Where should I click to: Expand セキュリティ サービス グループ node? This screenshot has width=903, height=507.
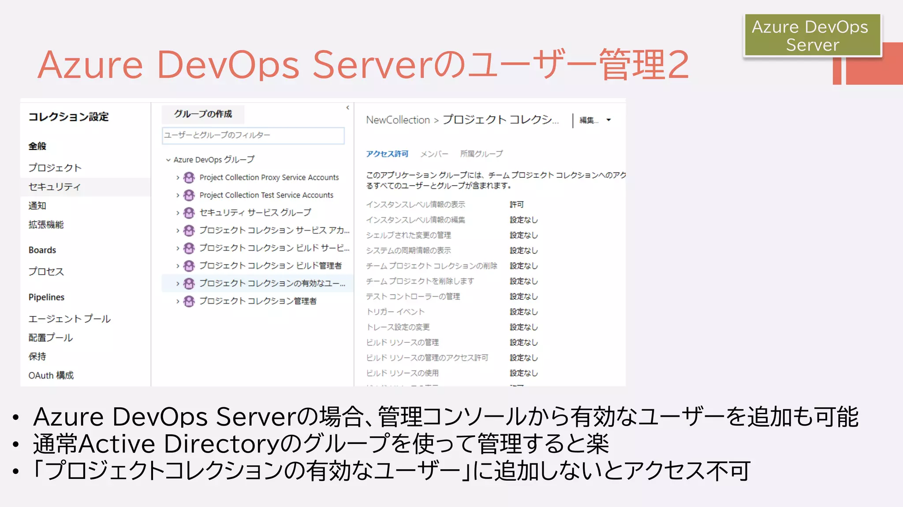(178, 213)
